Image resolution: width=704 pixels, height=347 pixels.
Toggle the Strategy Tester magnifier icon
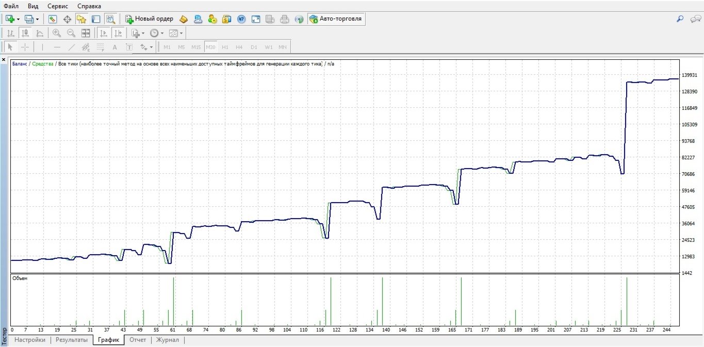110,19
